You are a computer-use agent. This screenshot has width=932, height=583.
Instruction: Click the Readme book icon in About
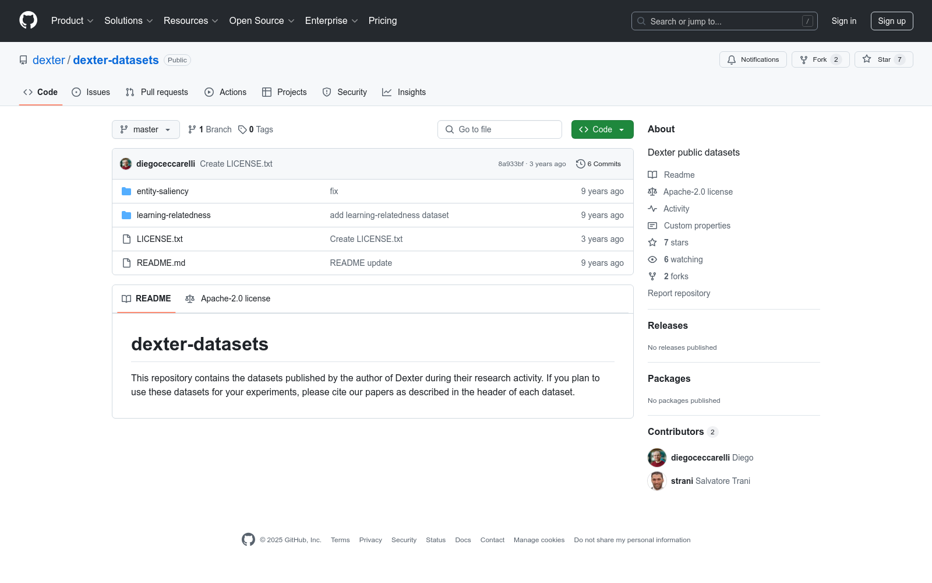click(x=652, y=175)
